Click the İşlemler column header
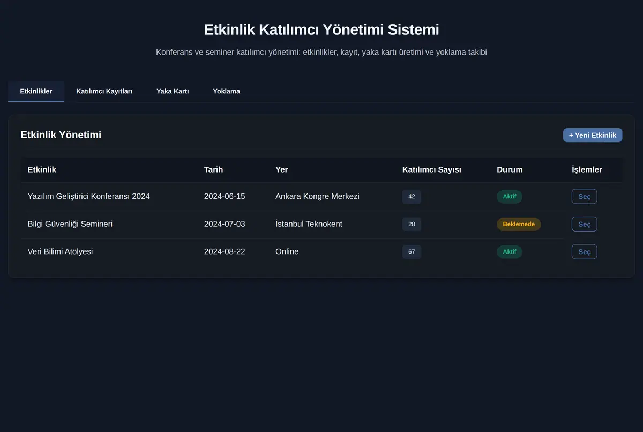Viewport: 643px width, 432px height. 587,169
